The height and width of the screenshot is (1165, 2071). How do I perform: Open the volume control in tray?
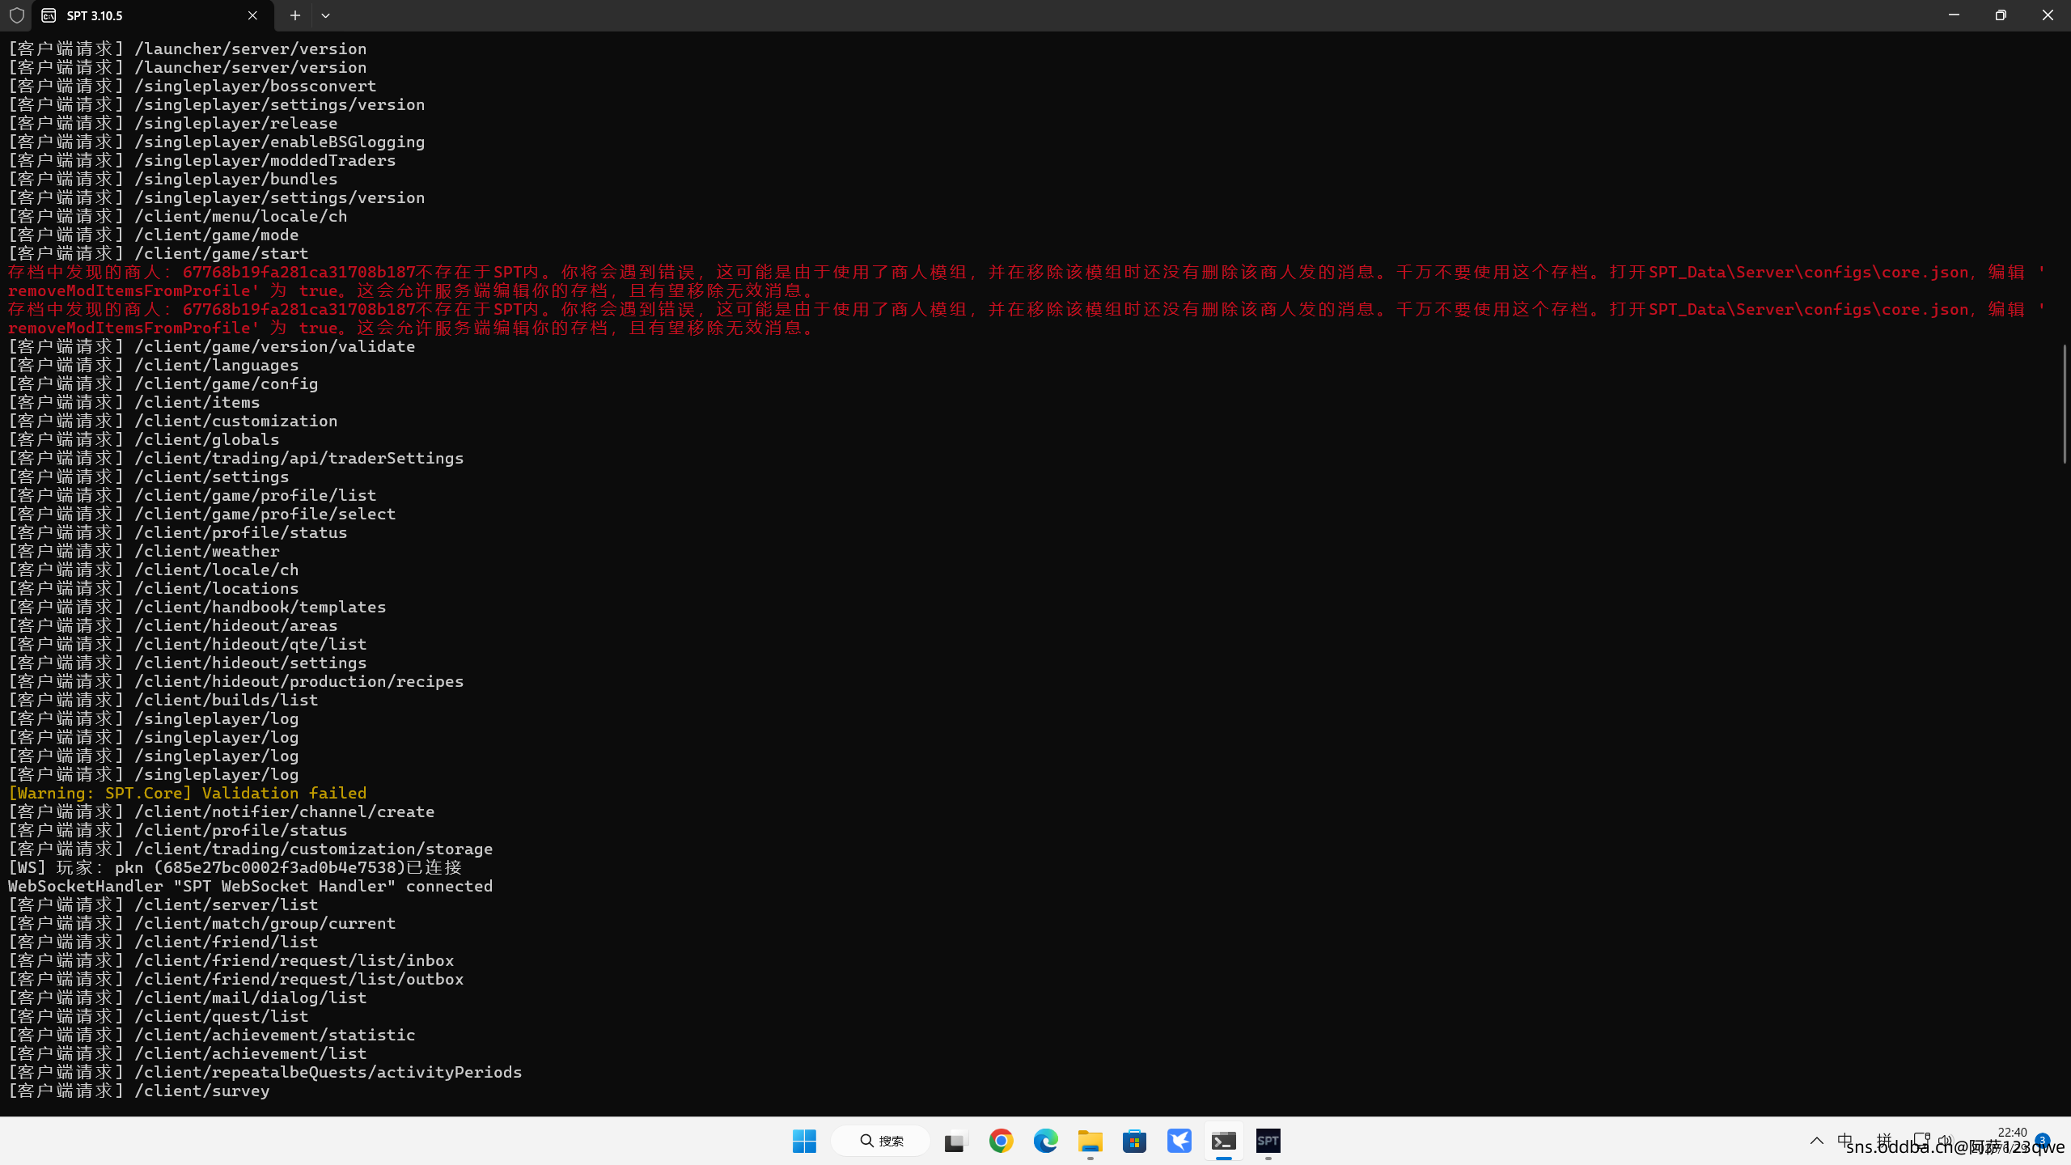1946,1141
